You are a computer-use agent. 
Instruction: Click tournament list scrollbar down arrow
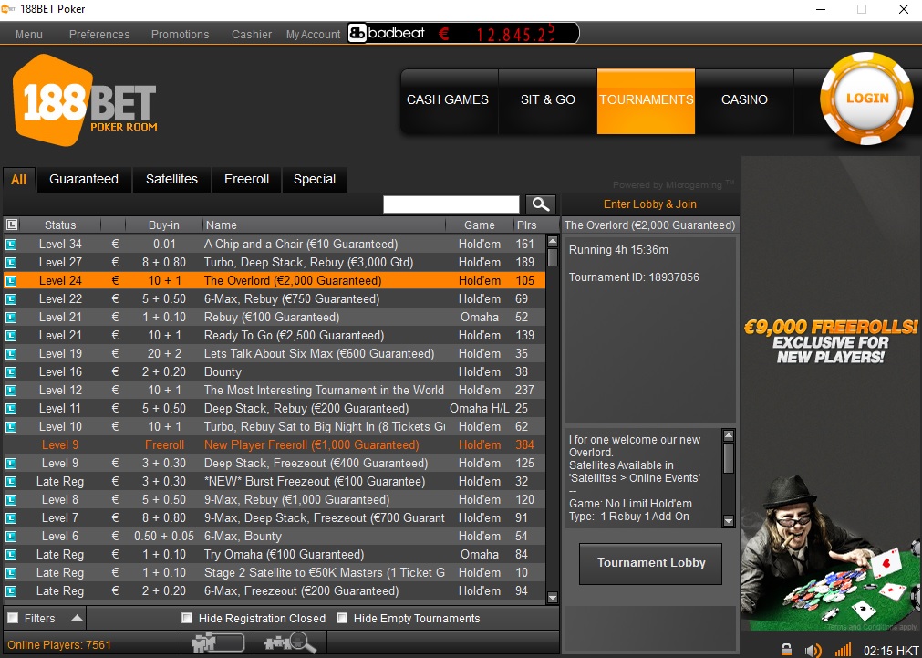coord(552,598)
